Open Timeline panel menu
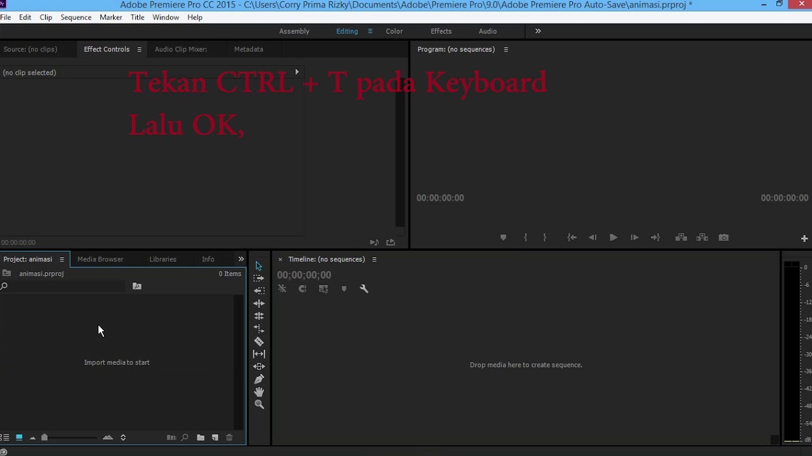The width and height of the screenshot is (812, 456). tap(374, 259)
